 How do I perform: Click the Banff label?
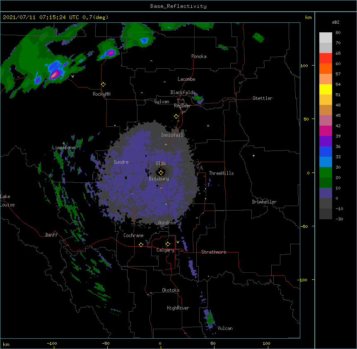tap(51, 235)
